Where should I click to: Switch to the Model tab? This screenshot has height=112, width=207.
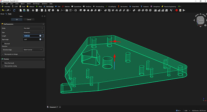(x=2, y=14)
